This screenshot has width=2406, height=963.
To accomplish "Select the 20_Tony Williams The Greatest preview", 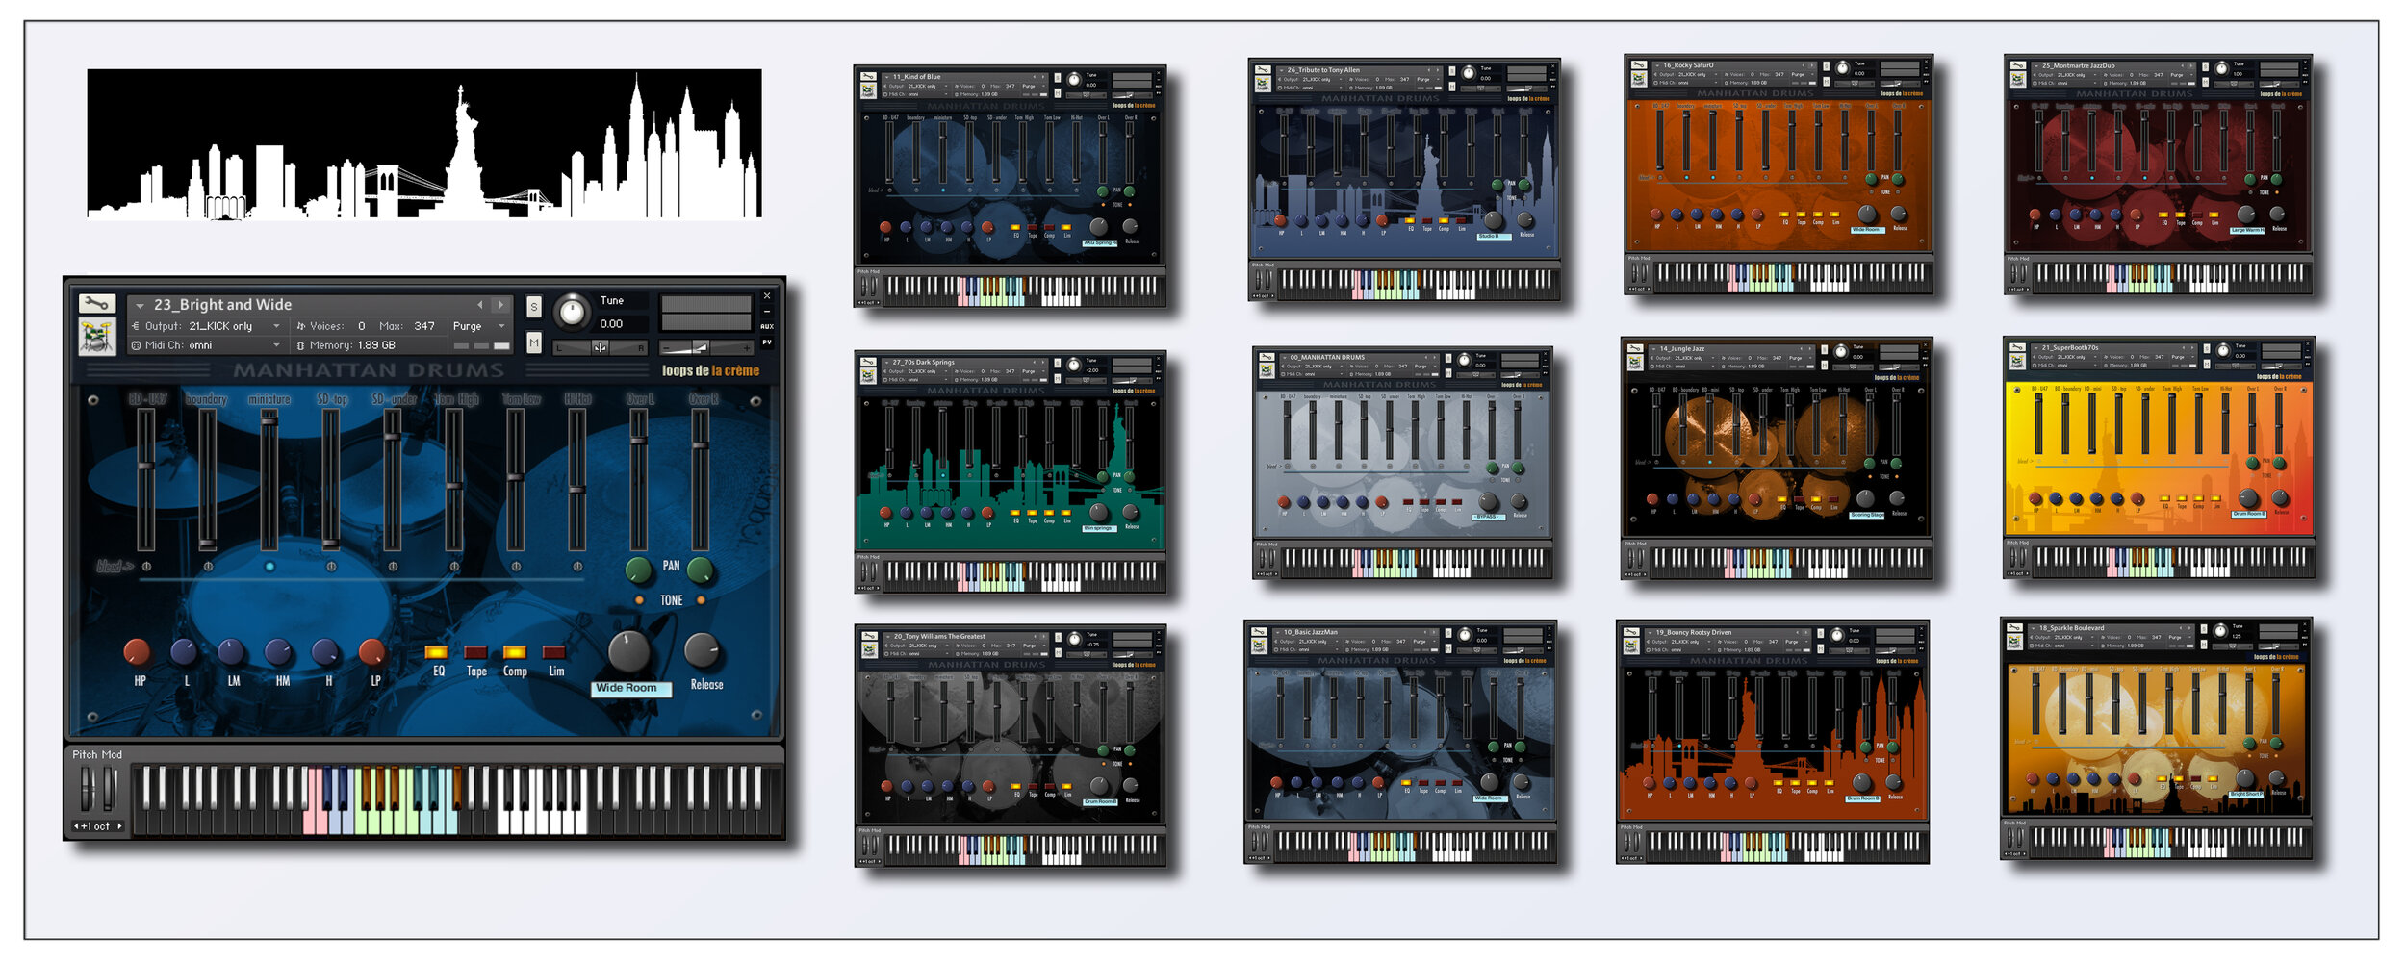I will tap(1011, 746).
